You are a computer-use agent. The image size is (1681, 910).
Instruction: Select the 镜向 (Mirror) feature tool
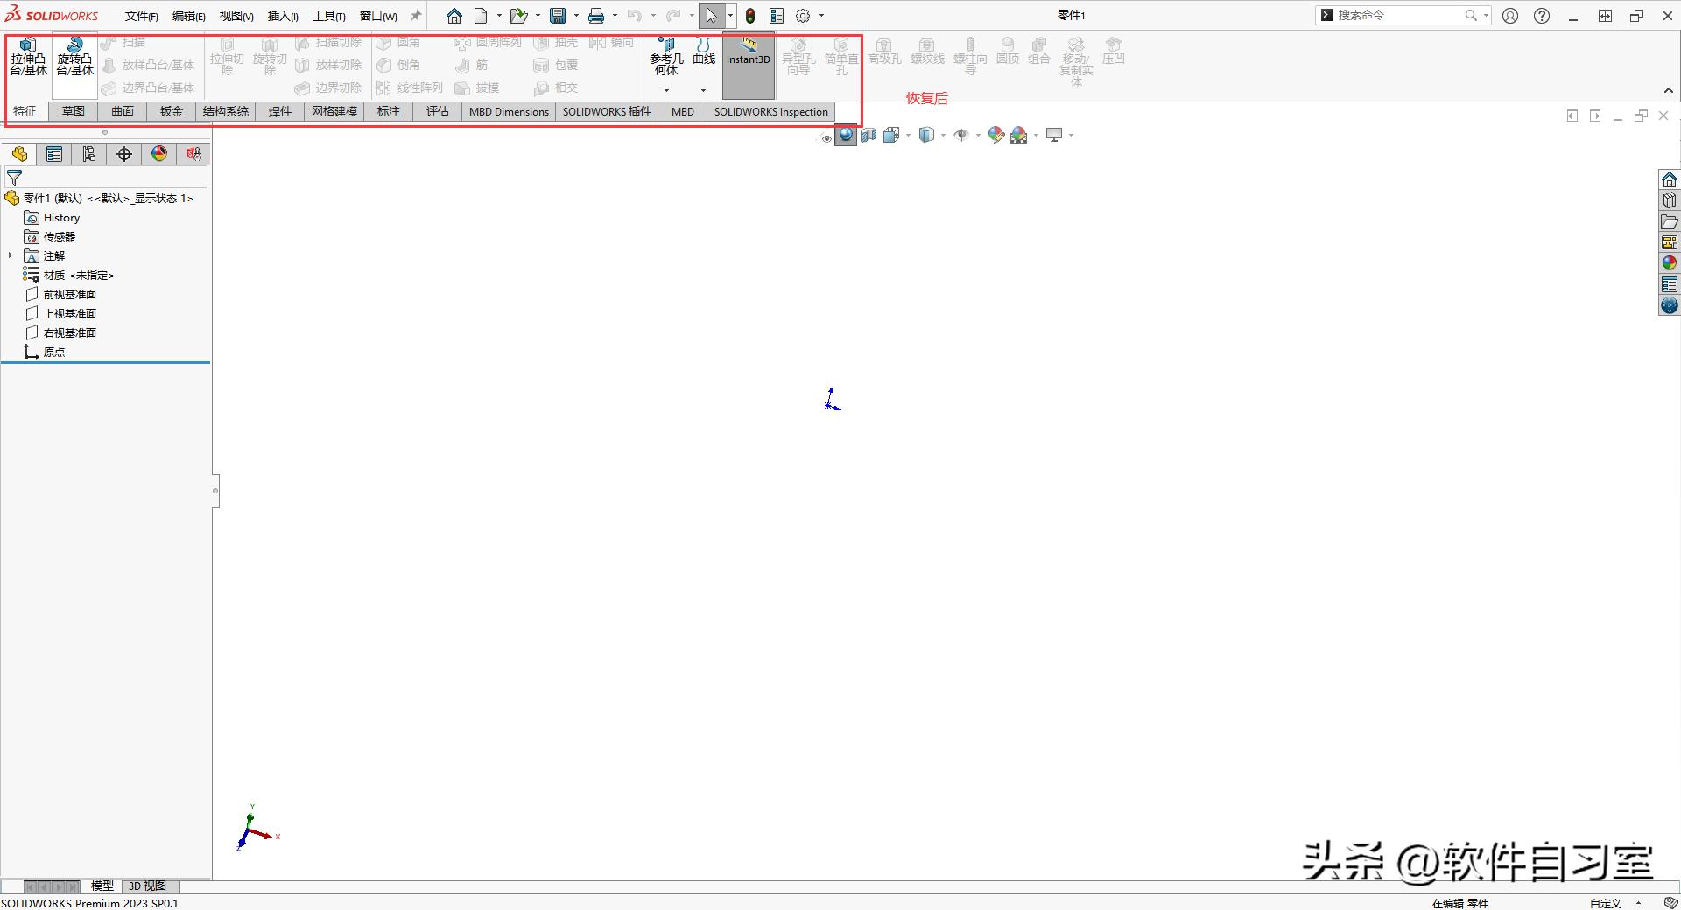point(613,42)
